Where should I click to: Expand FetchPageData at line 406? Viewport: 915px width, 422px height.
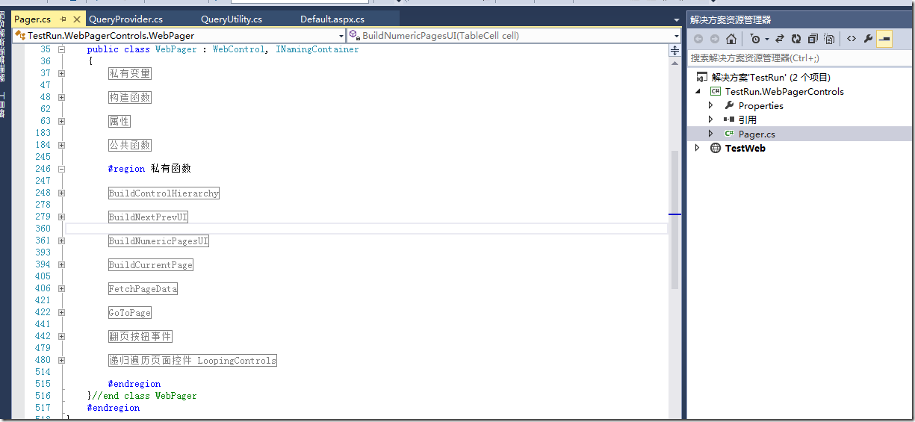(61, 288)
